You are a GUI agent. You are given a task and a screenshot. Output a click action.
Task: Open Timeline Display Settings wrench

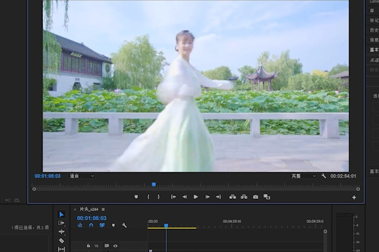(124, 226)
